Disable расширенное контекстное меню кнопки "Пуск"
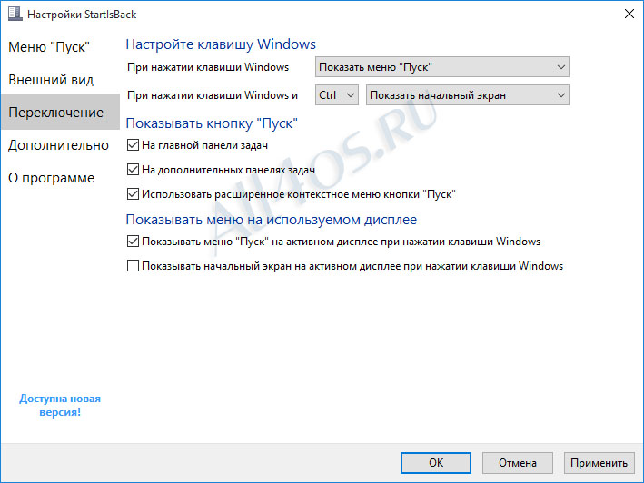644x483 pixels. (133, 193)
